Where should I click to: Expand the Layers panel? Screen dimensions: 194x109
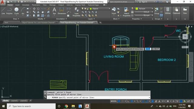(91, 19)
